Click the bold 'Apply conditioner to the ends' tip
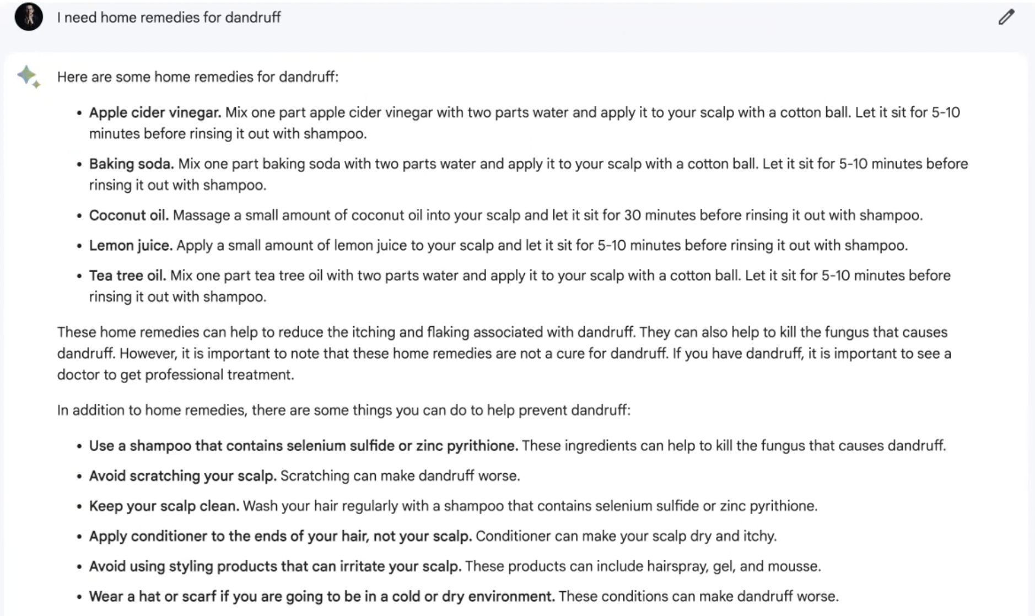The height and width of the screenshot is (616, 1035). [280, 536]
